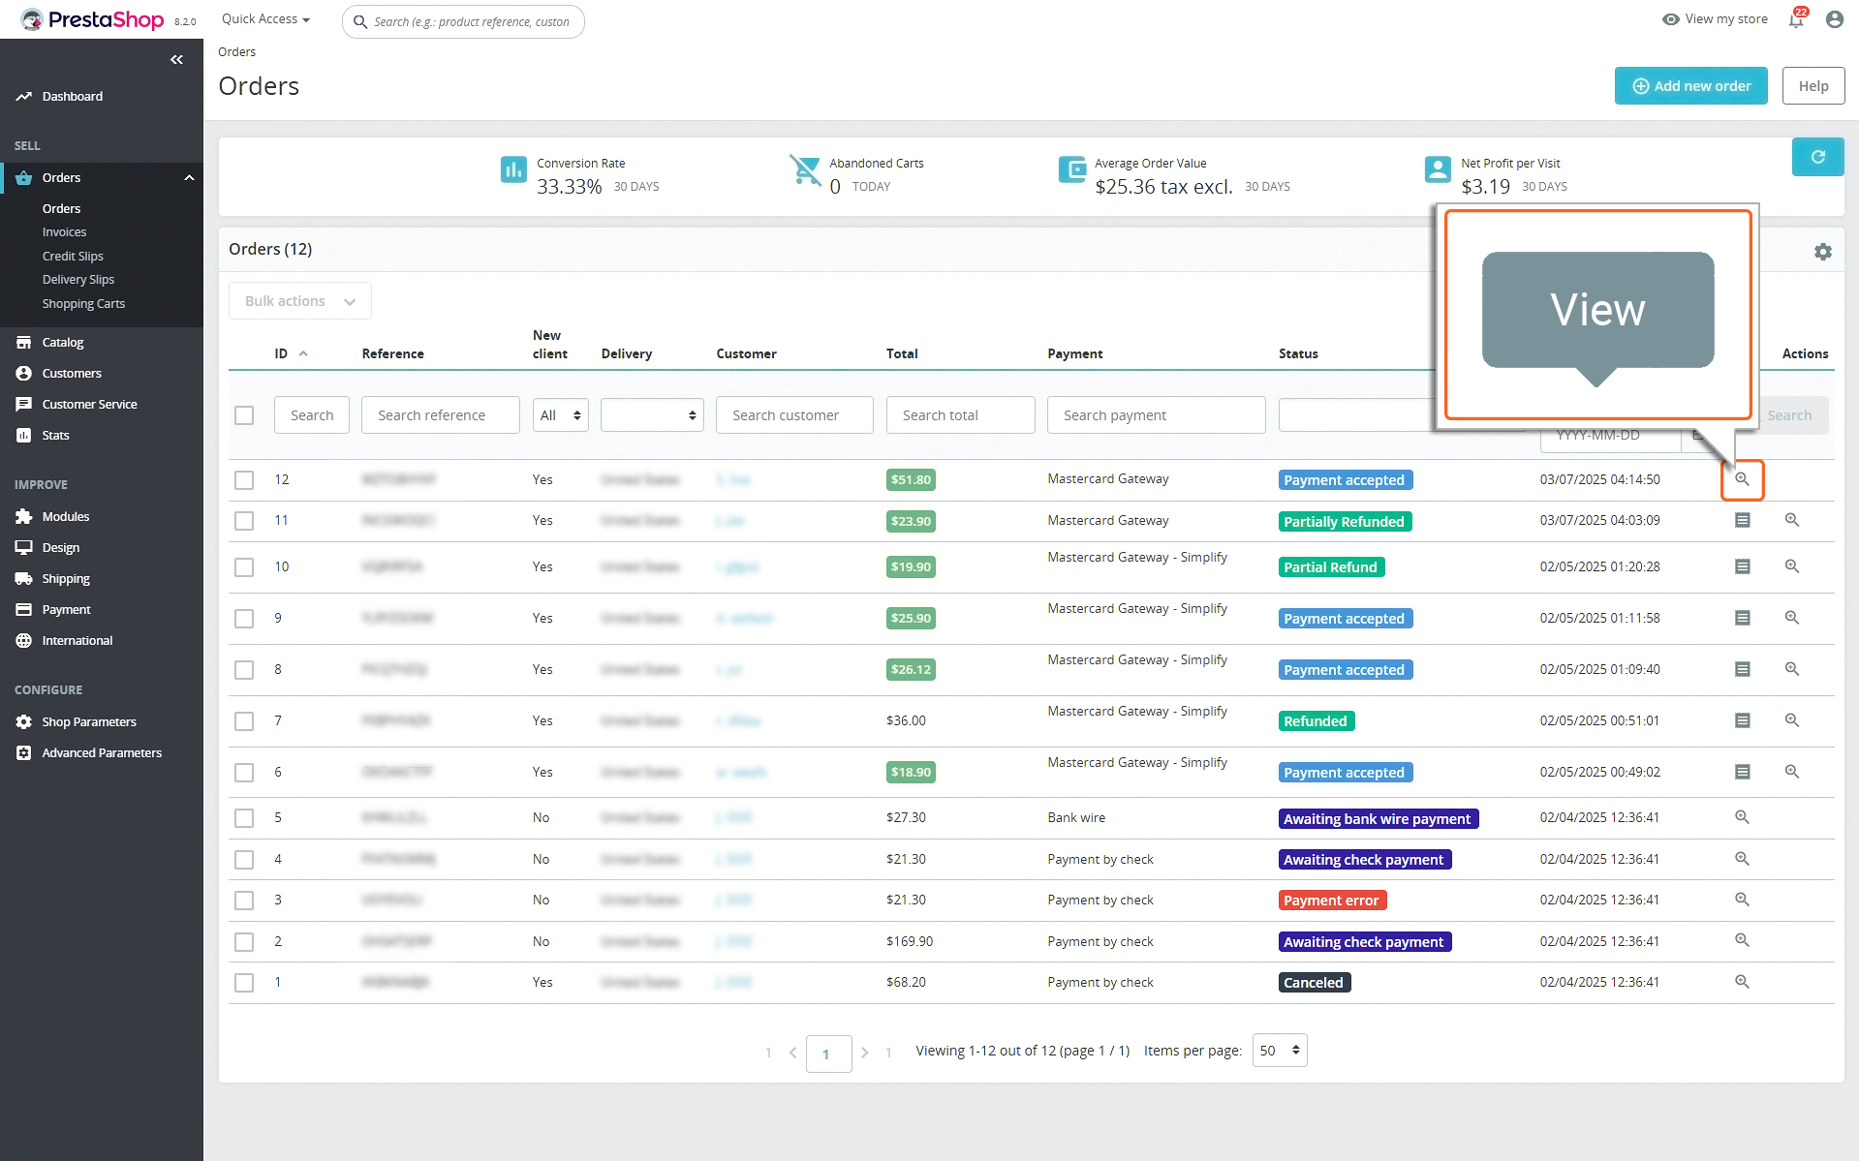The width and height of the screenshot is (1859, 1161).
Task: Open the user profile account icon
Action: point(1834,19)
